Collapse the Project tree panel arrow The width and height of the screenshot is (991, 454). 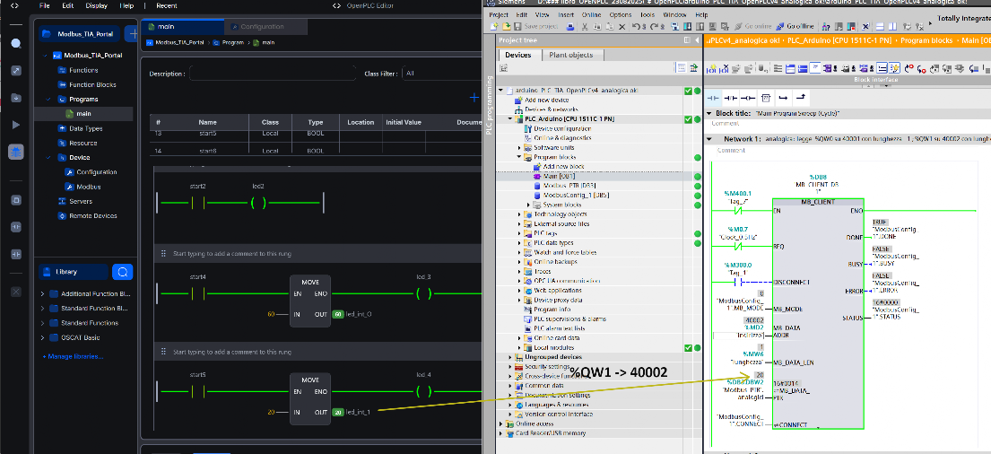pos(697,39)
